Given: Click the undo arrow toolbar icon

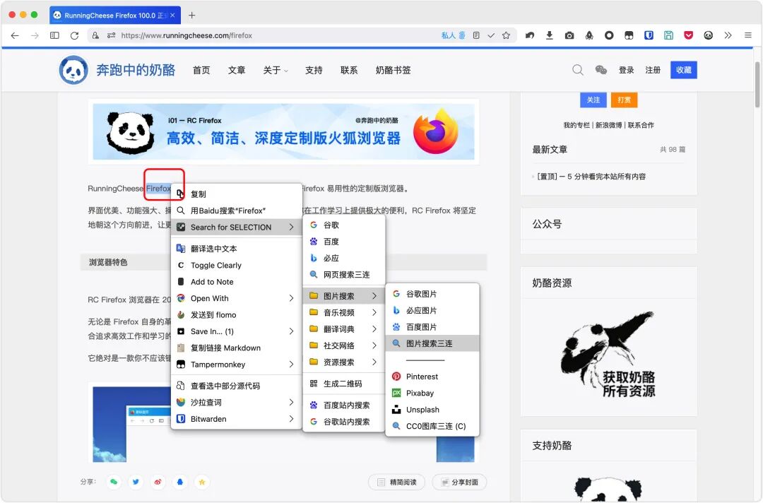Looking at the screenshot, I should (x=530, y=35).
